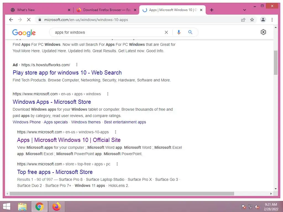Screen dimensions: 283x212
Task: Open the 'Apps specials' sitelink
Action: 56,122
